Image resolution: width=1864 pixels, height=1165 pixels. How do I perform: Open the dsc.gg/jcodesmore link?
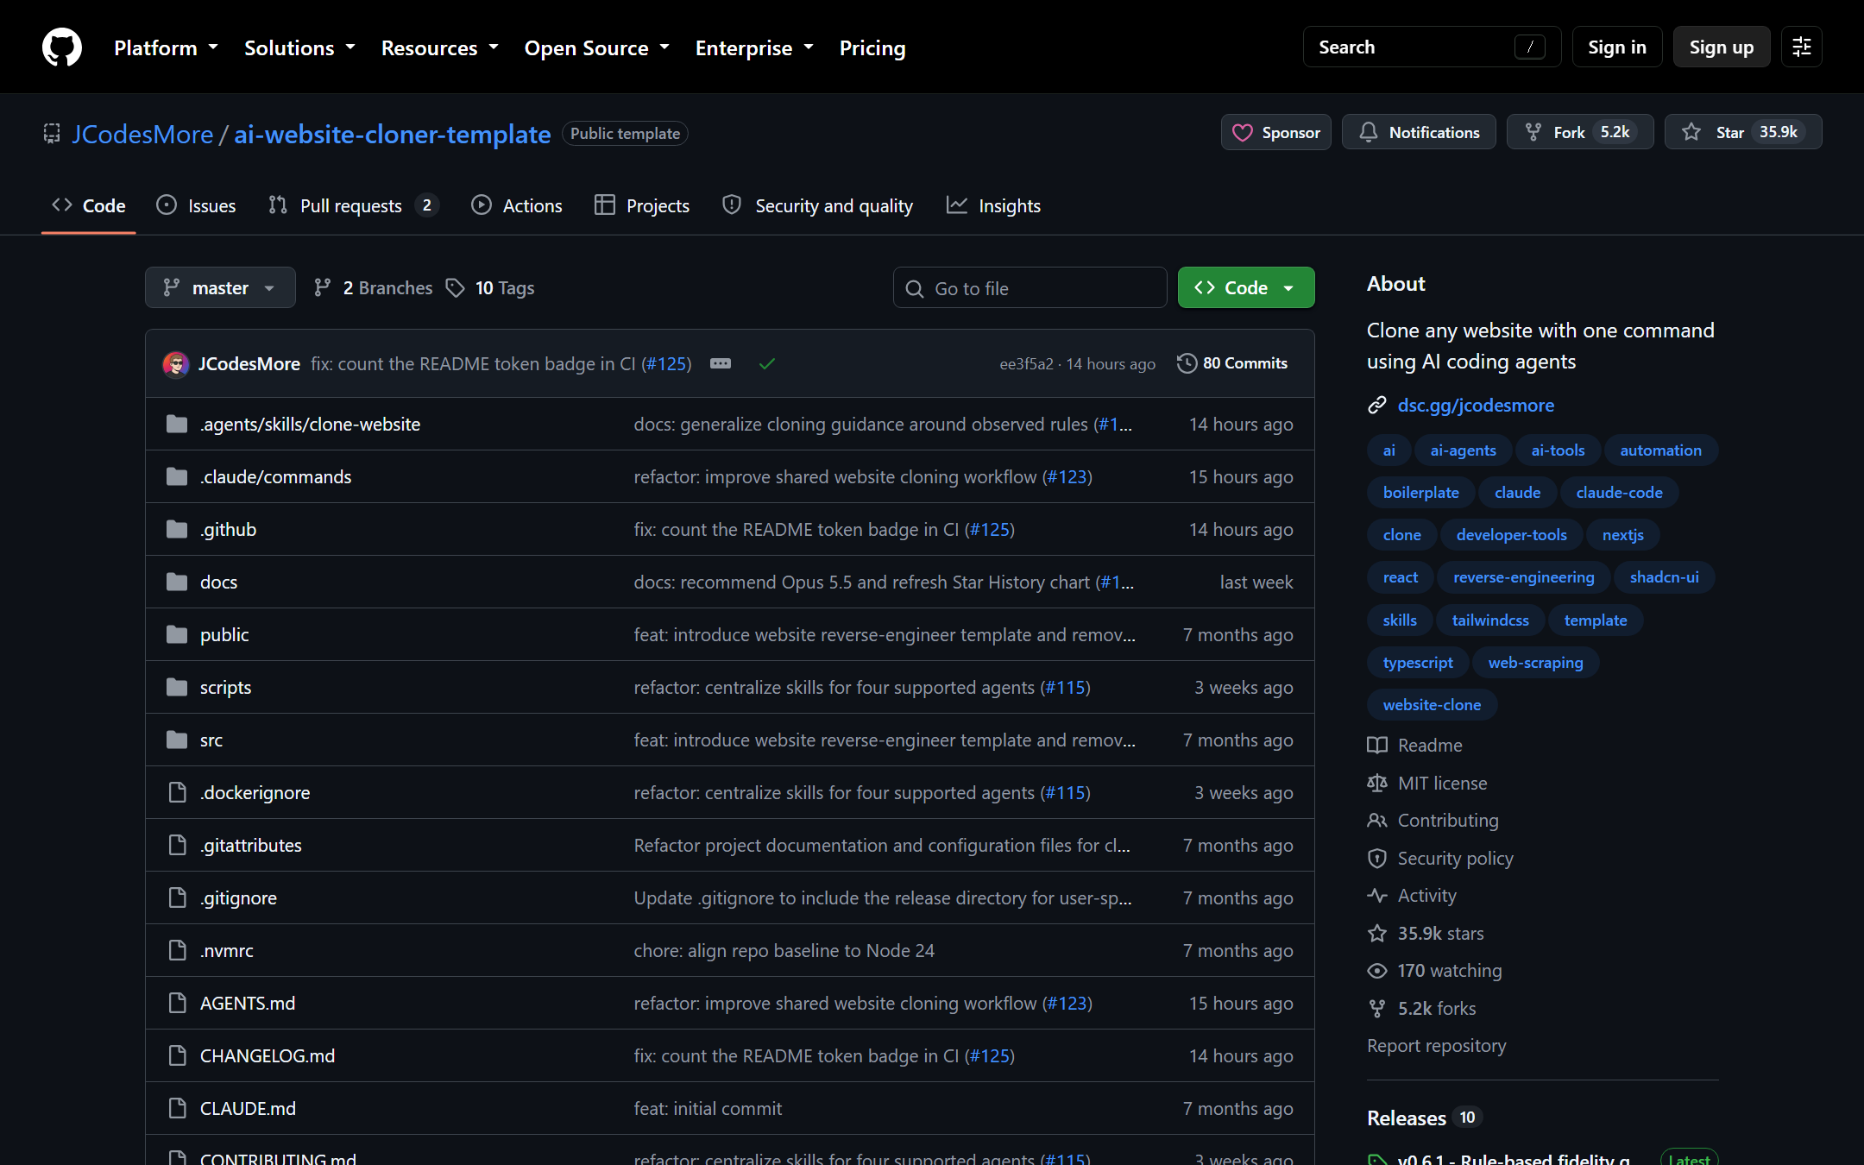point(1476,406)
